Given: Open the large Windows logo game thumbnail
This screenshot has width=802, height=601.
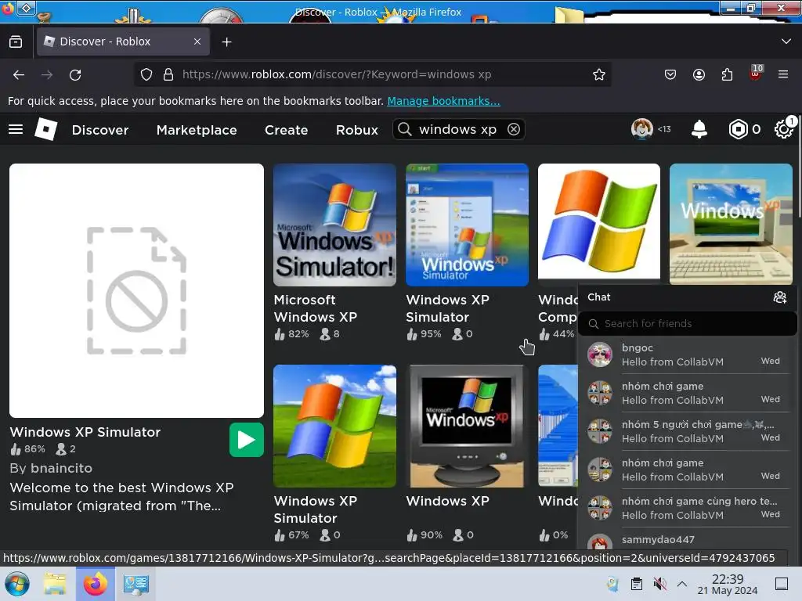Looking at the screenshot, I should coord(599,221).
